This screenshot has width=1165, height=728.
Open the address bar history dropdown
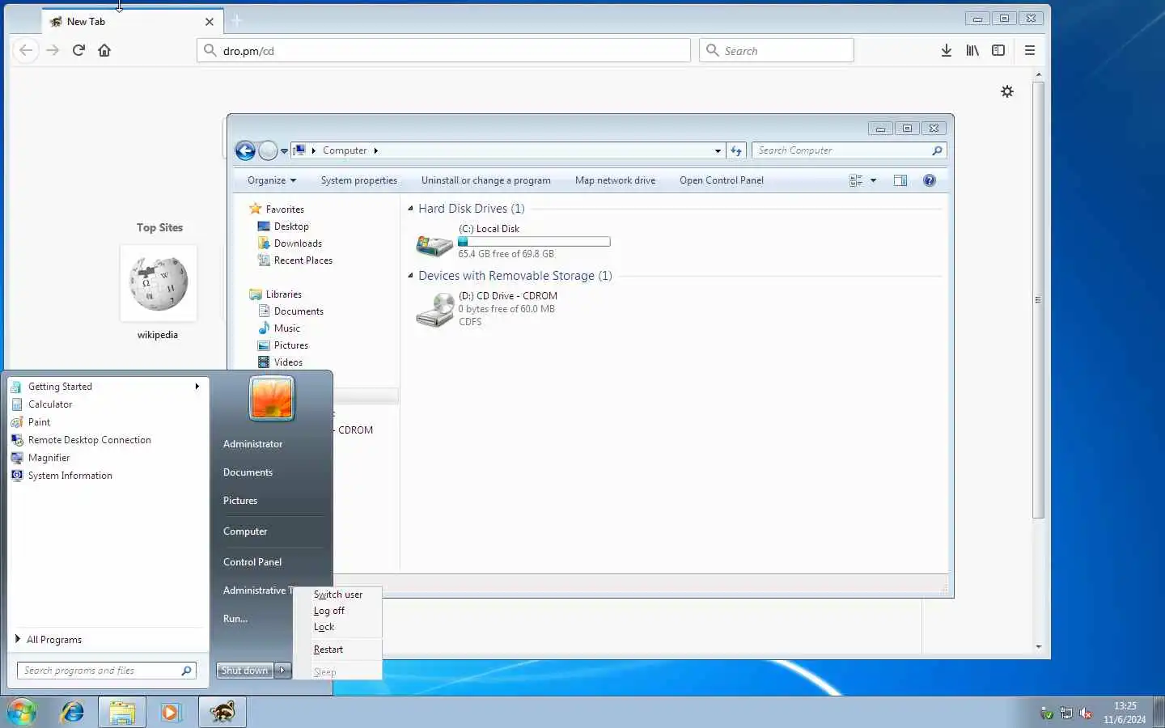click(x=718, y=150)
